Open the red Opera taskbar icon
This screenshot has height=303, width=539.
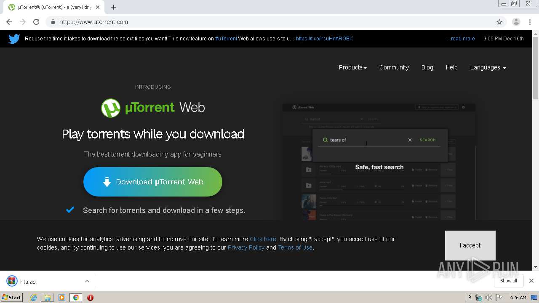point(90,298)
